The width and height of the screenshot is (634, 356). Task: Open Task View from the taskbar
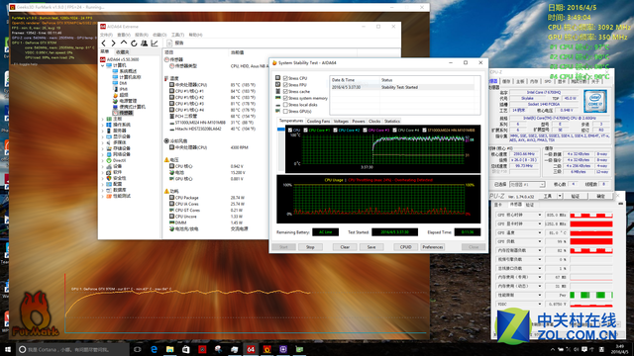click(x=138, y=349)
